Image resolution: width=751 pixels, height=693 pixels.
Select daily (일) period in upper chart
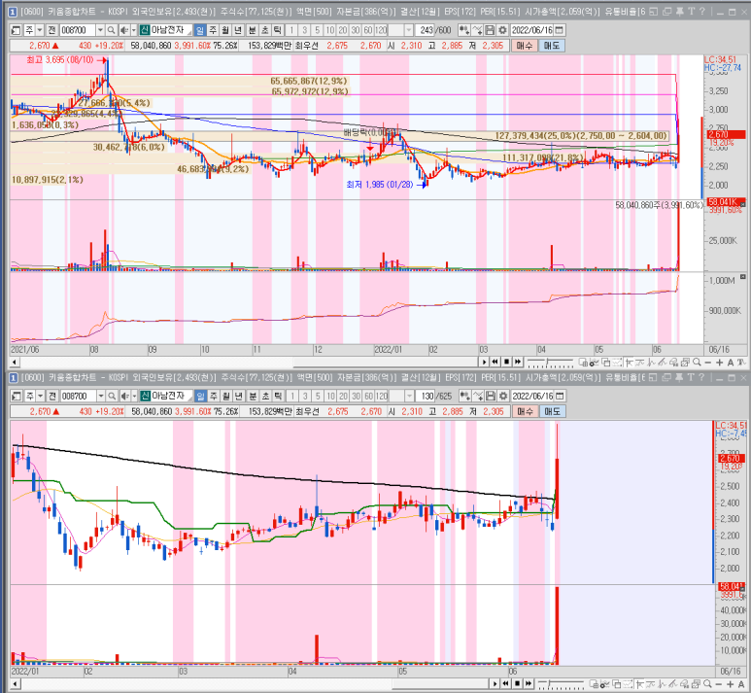(200, 30)
